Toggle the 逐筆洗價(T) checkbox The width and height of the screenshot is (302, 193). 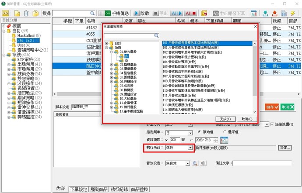point(272,124)
